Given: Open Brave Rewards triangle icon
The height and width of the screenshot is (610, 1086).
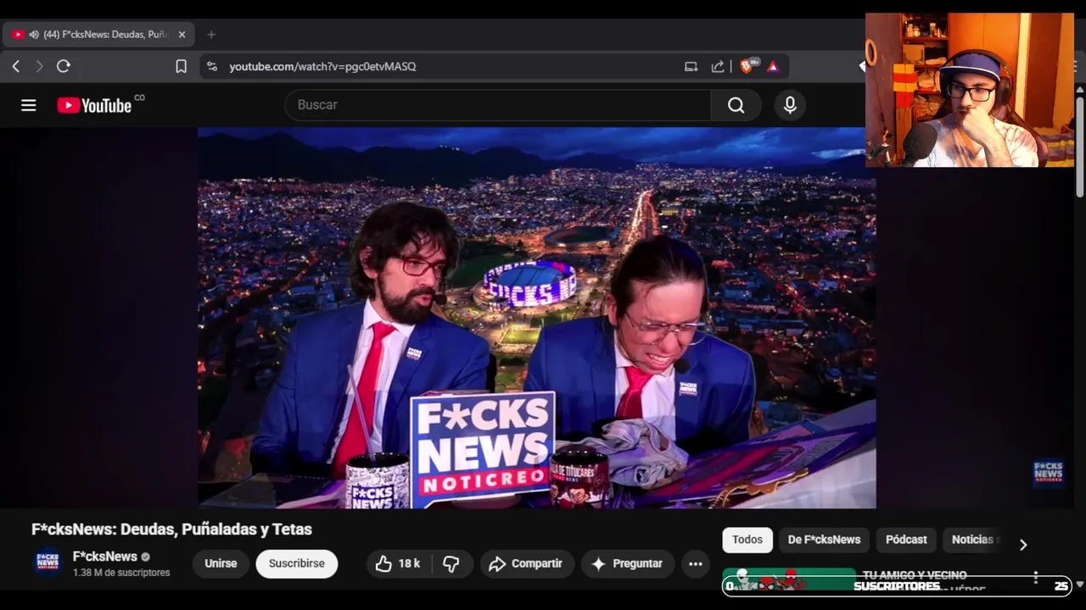Looking at the screenshot, I should click(x=773, y=66).
